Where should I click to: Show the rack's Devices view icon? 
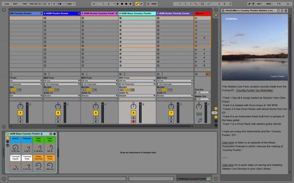pyautogui.click(x=8, y=145)
